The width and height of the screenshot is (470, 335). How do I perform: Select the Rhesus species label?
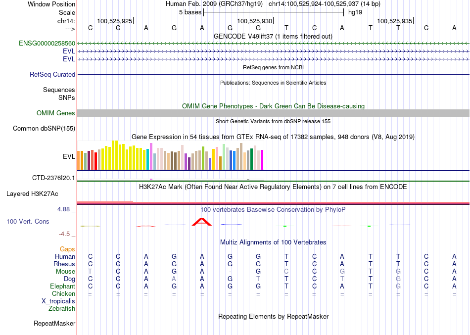(x=64, y=264)
